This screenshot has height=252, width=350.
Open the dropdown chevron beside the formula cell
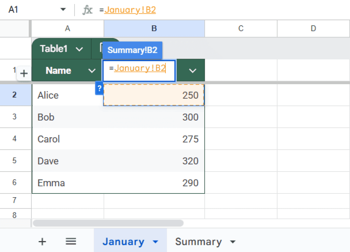pos(192,71)
